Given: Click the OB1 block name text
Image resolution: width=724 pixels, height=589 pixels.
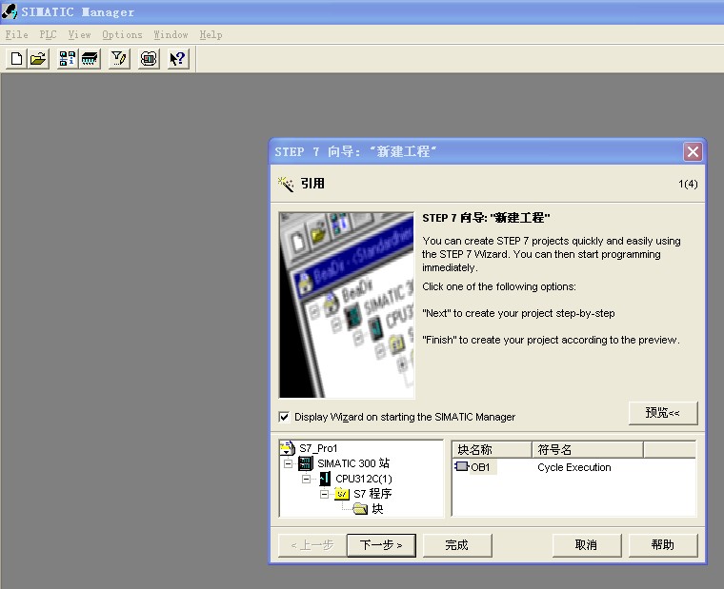Looking at the screenshot, I should click(x=480, y=467).
